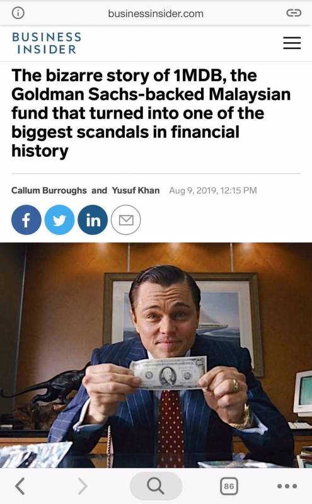Tap the 1MDB article headline

[x=151, y=113]
